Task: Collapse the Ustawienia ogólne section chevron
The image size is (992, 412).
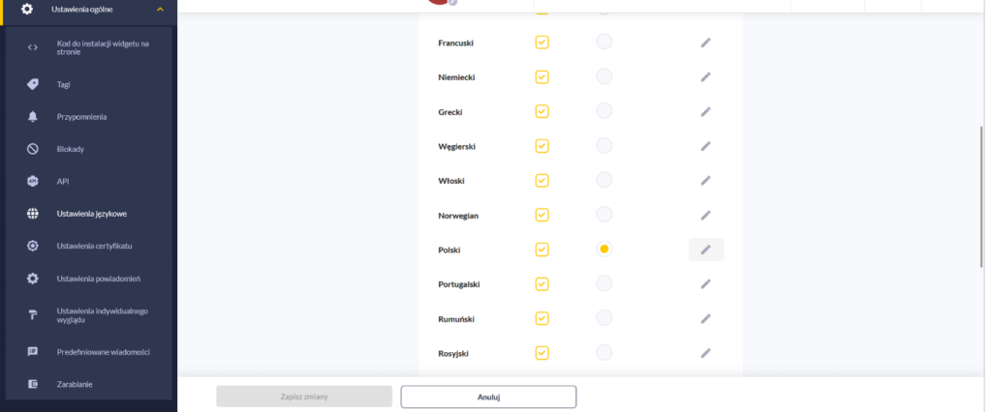Action: tap(160, 10)
